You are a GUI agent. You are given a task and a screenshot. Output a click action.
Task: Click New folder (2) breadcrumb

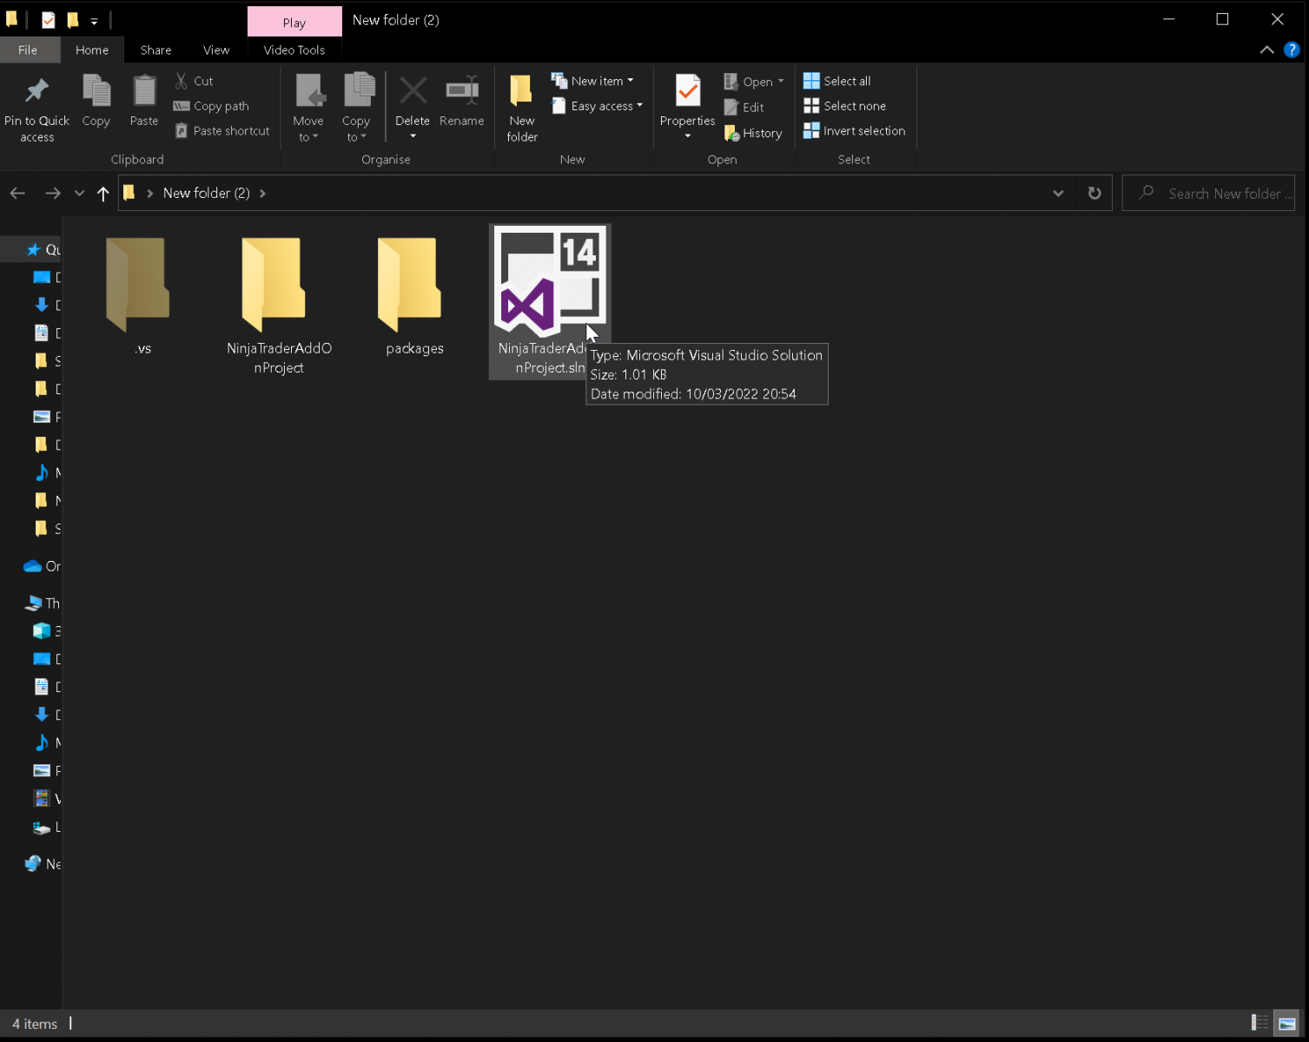pyautogui.click(x=206, y=193)
